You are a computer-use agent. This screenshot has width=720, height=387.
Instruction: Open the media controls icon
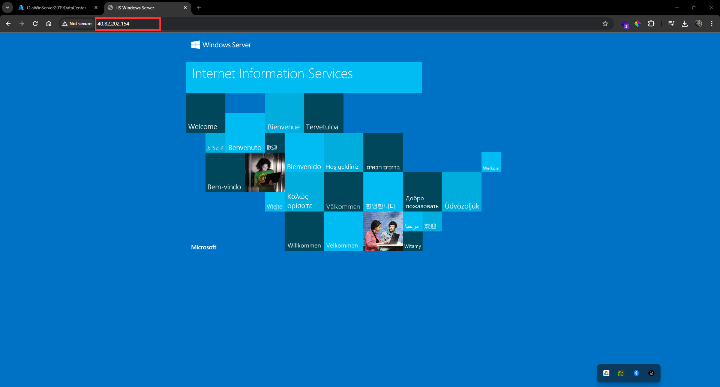tap(671, 24)
